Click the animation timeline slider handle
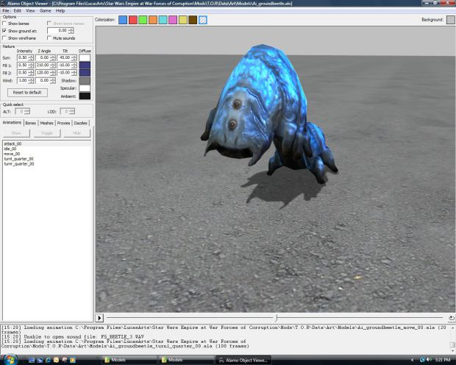 point(277,318)
